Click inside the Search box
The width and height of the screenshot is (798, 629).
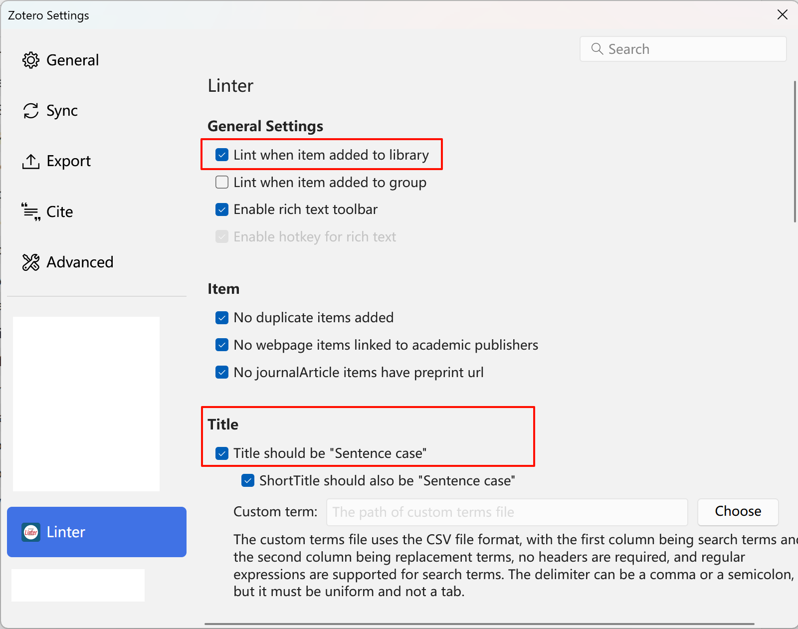click(x=683, y=49)
